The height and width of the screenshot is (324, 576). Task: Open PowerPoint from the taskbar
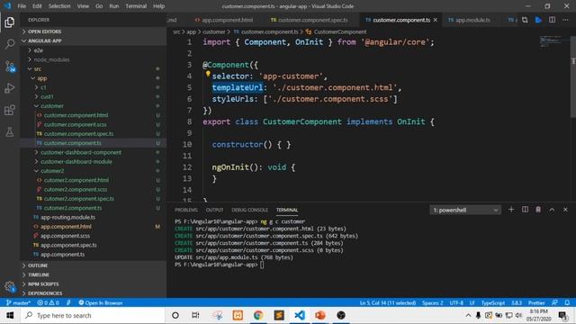[x=320, y=315]
